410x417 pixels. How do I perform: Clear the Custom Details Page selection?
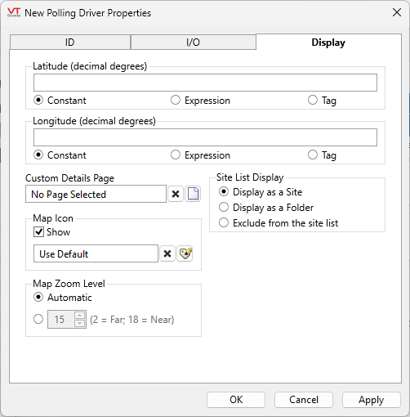[176, 194]
